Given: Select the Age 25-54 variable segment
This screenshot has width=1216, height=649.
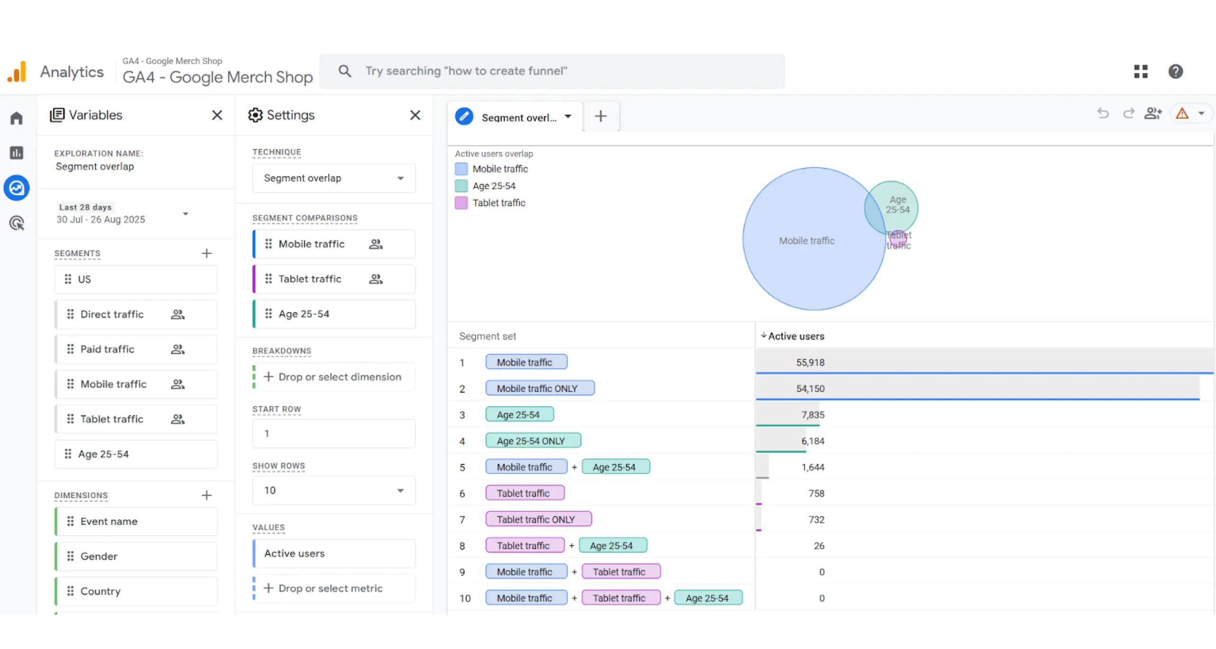Looking at the screenshot, I should (136, 454).
